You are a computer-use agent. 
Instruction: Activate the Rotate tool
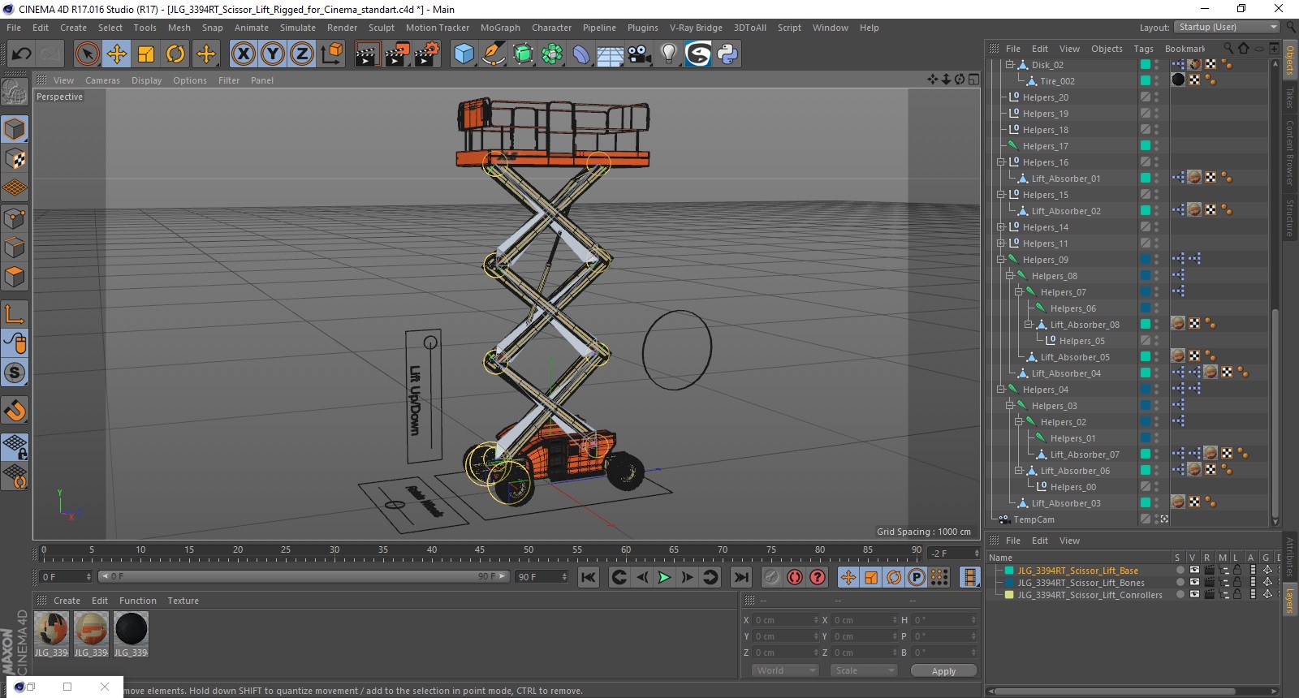click(175, 54)
